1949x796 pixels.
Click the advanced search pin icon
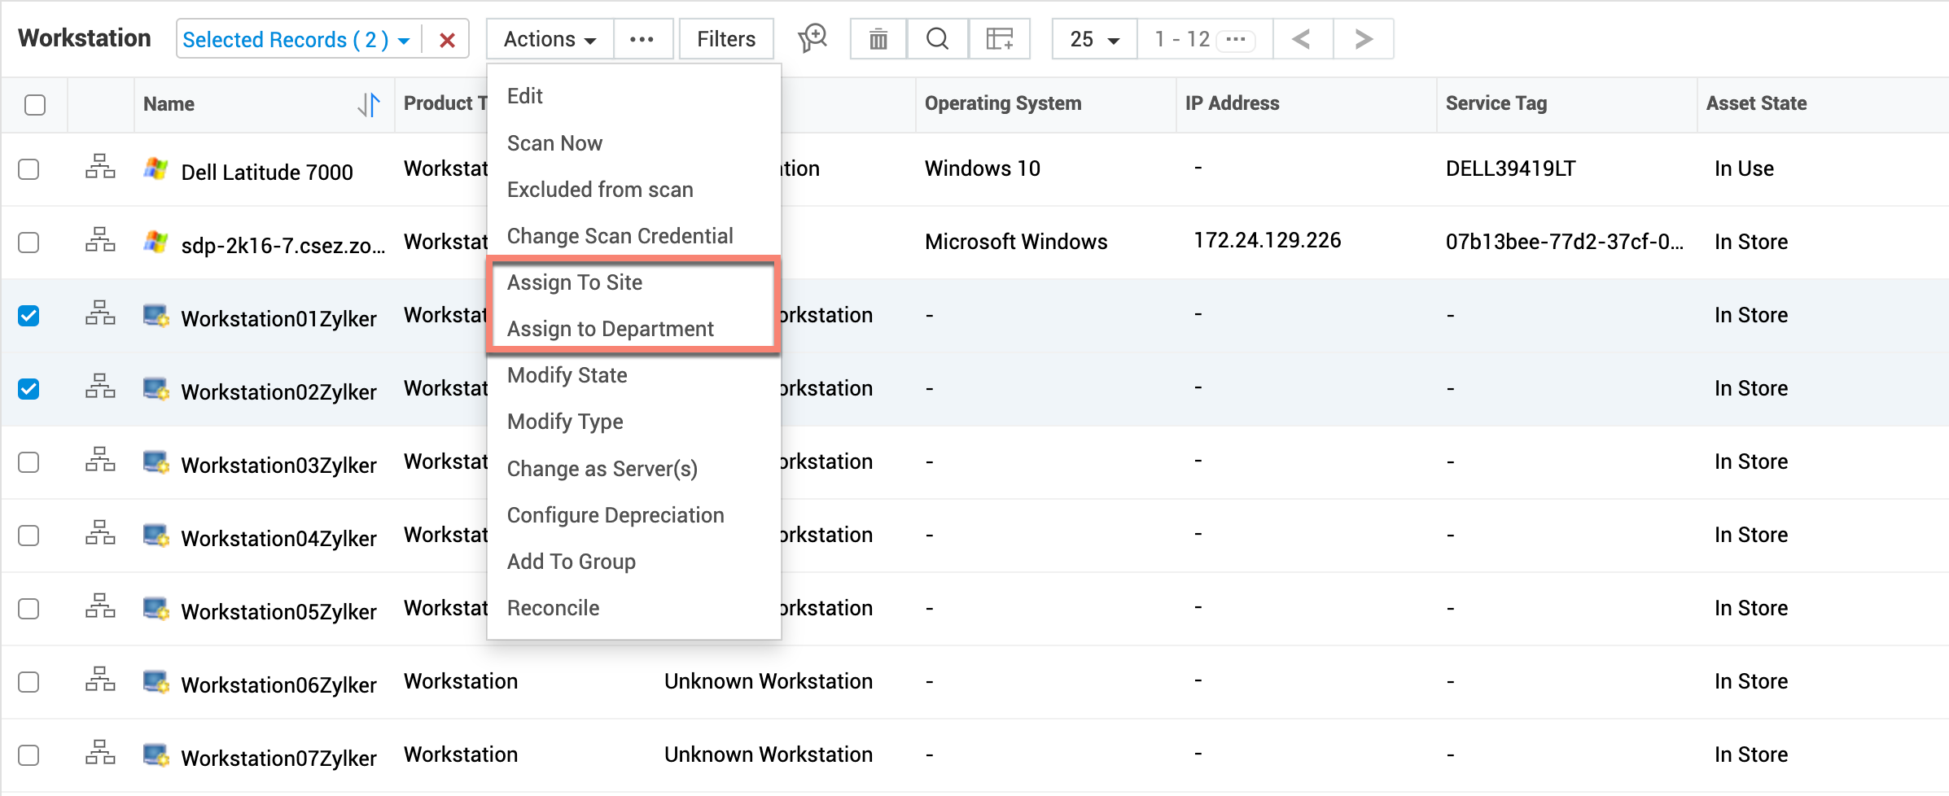pos(812,38)
